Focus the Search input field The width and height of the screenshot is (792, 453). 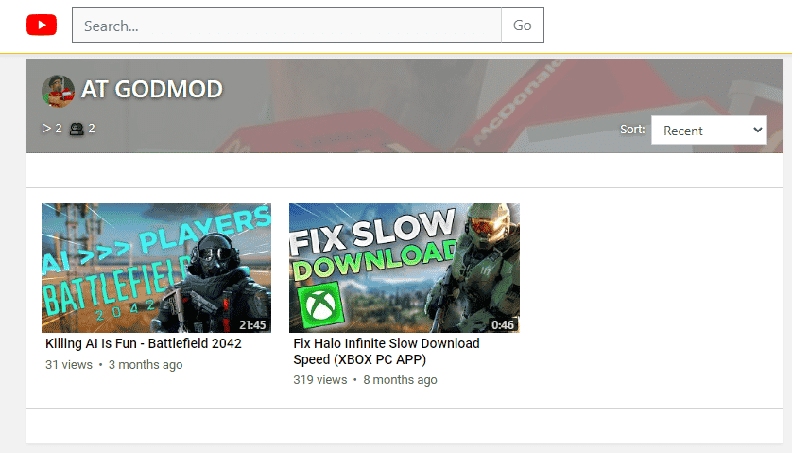coord(287,25)
